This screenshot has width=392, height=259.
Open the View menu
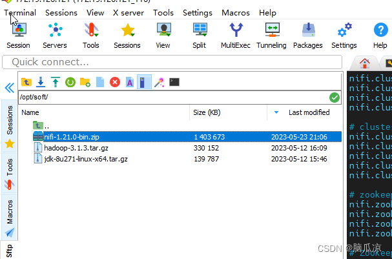(95, 13)
